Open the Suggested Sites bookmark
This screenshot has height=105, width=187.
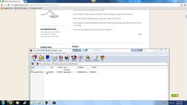7,8
